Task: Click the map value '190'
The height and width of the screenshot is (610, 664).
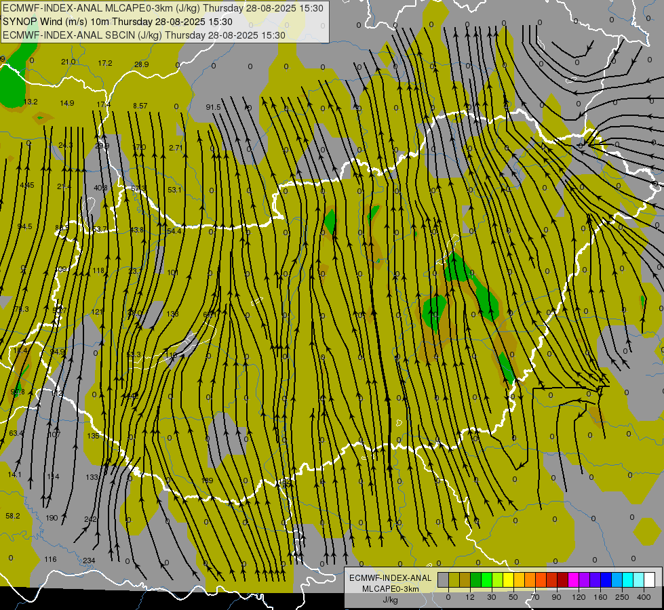Action: (52, 518)
